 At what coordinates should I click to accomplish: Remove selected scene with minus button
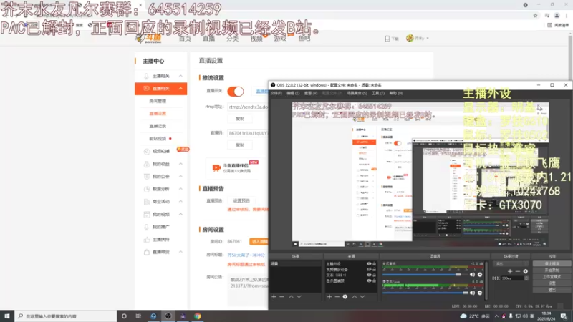281,297
